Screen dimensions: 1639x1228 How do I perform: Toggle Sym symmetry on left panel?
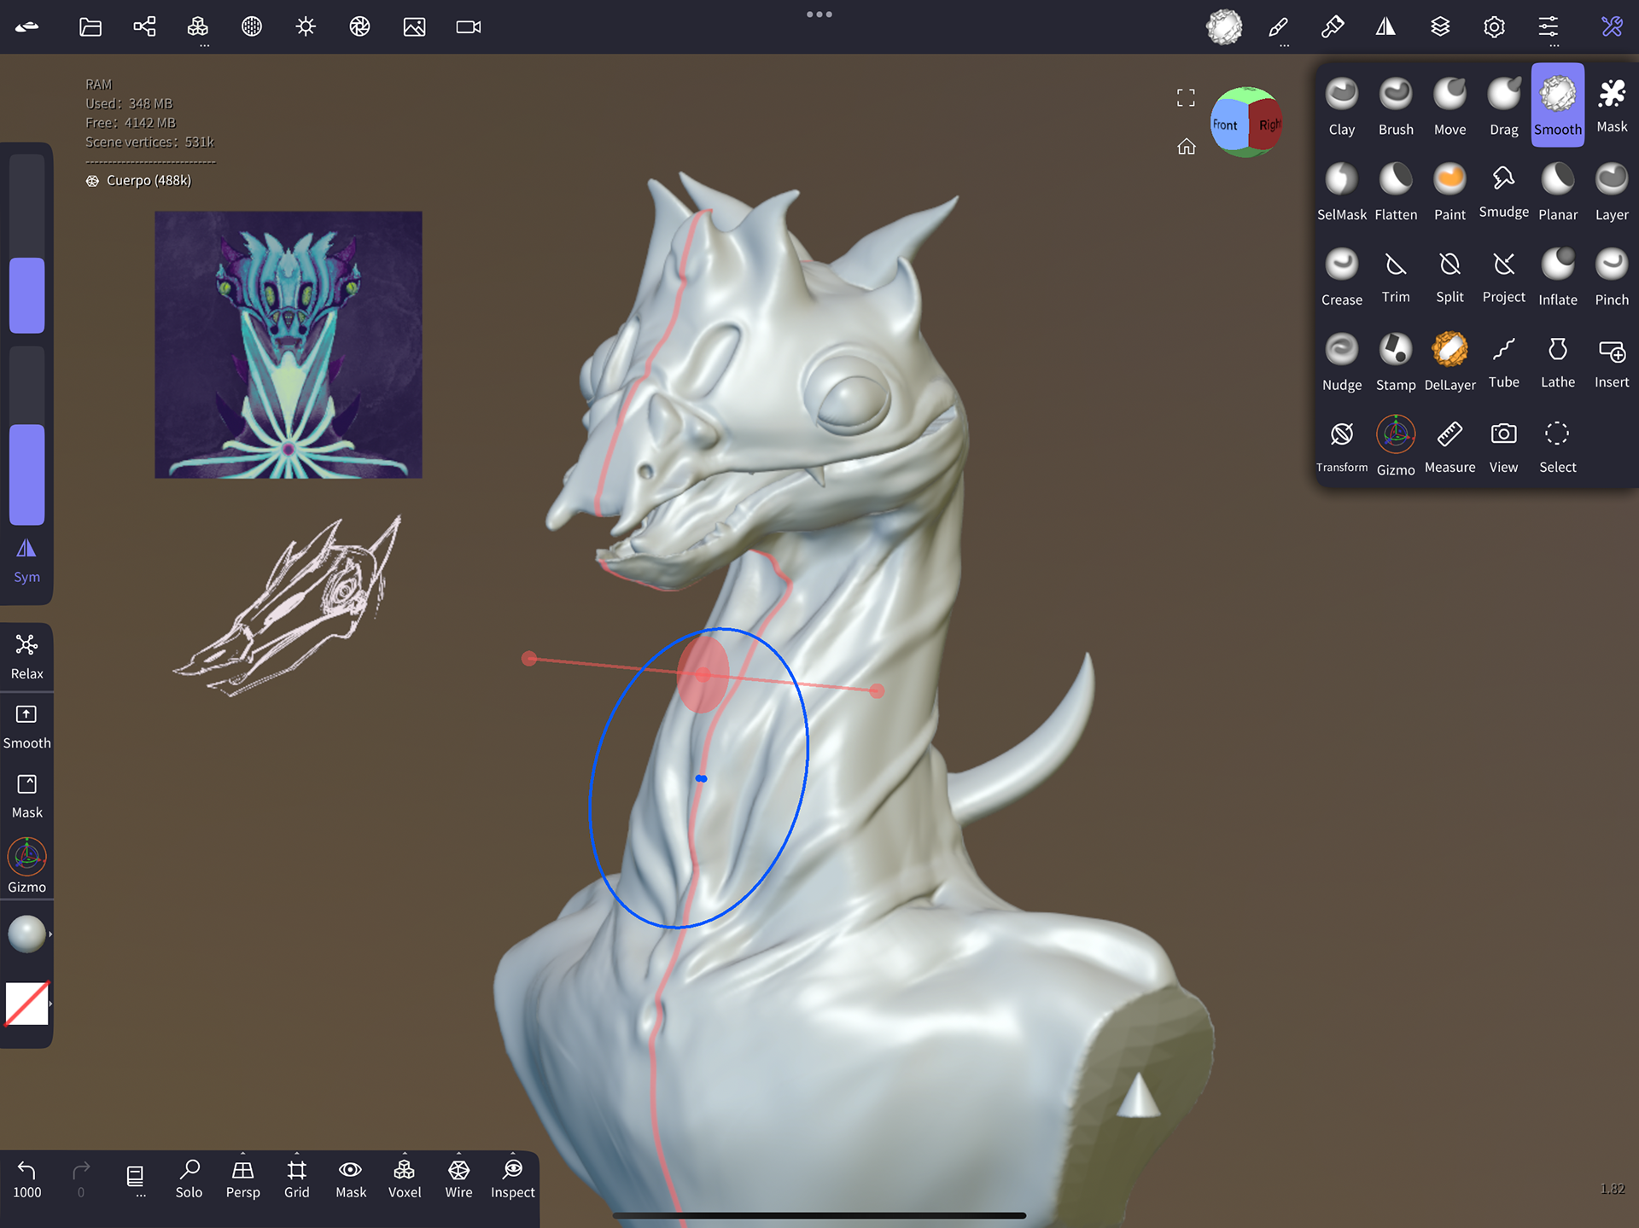[26, 561]
